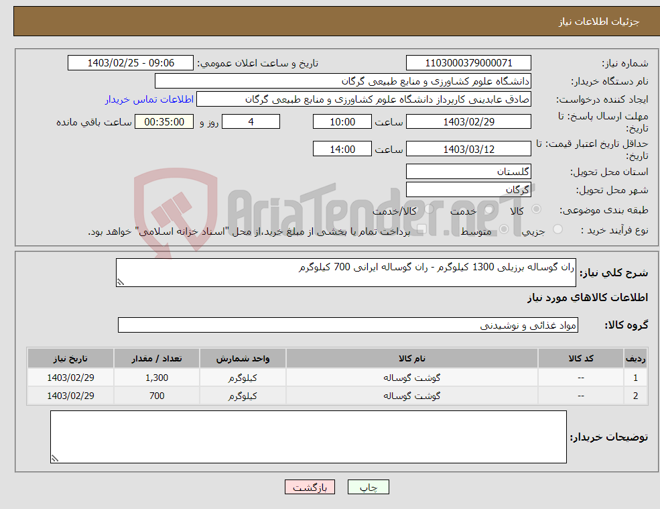660x509 pixels.
Task: Click the چاپ (print) button
Action: pyautogui.click(x=369, y=487)
